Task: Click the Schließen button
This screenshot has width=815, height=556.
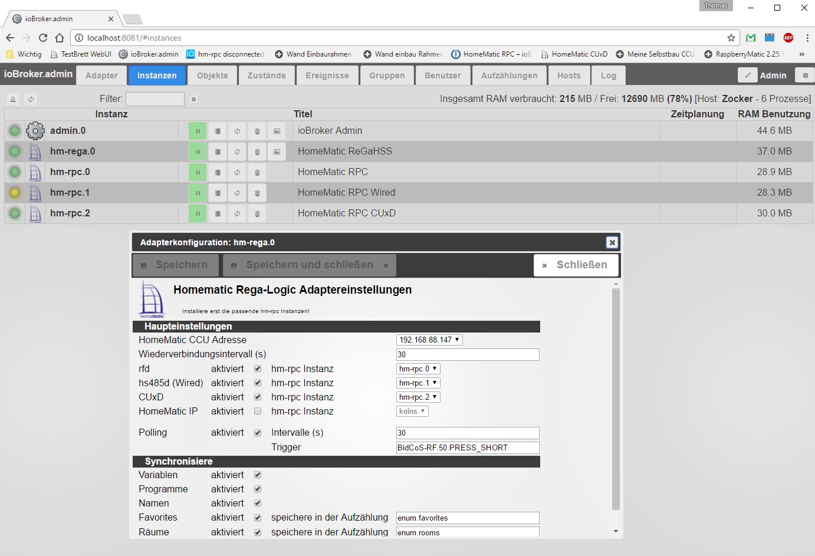Action: pyautogui.click(x=576, y=265)
